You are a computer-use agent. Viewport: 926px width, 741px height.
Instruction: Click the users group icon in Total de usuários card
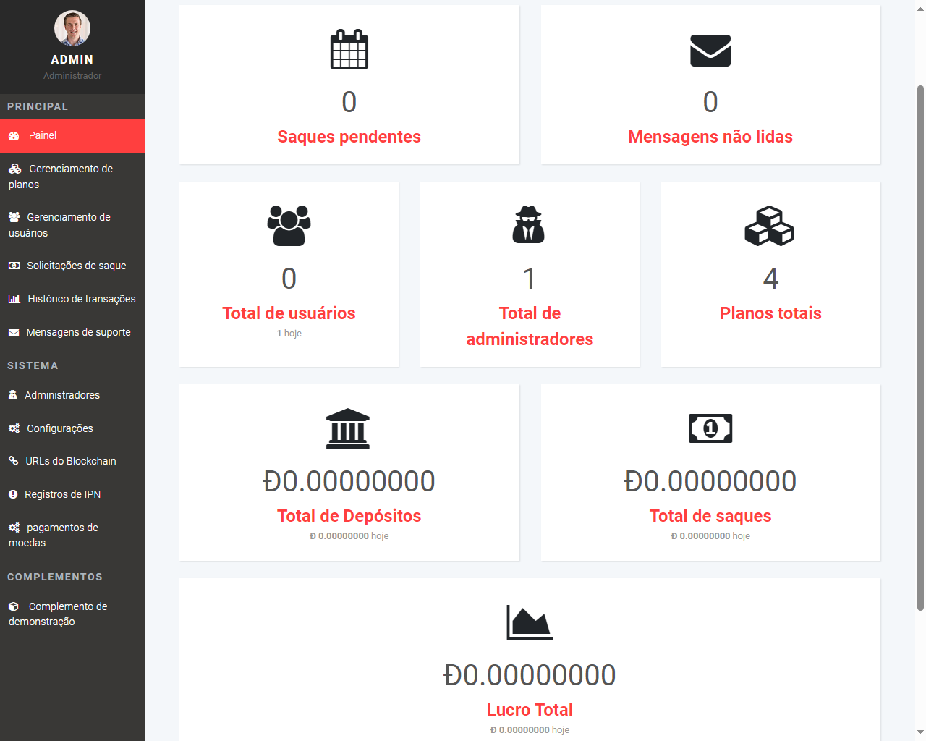pos(289,226)
